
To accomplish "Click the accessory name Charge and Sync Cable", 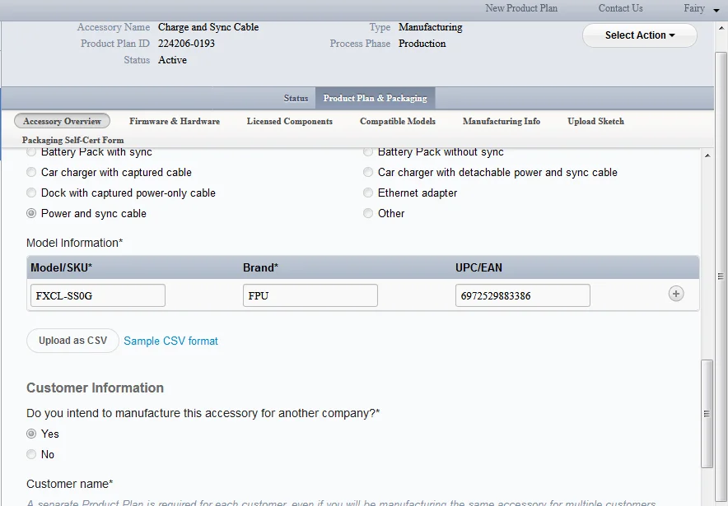I will pos(208,27).
